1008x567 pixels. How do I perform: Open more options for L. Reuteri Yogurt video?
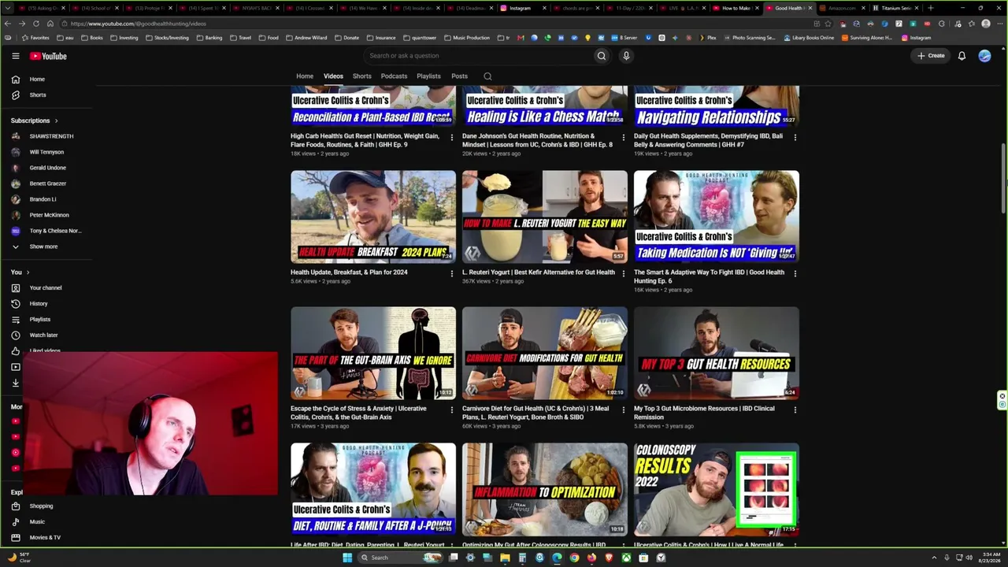coord(623,273)
